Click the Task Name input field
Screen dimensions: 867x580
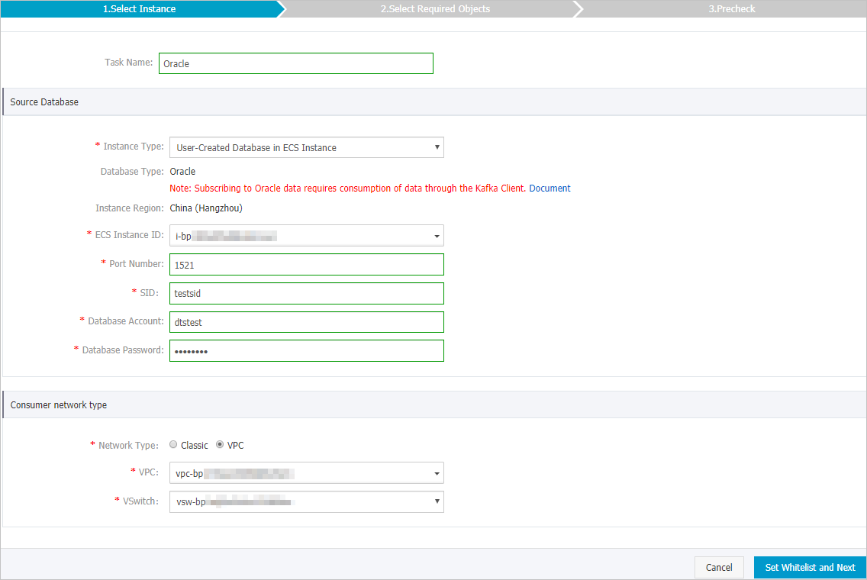[295, 63]
